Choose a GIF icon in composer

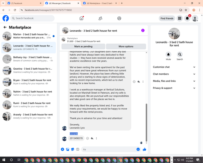(78, 150)
